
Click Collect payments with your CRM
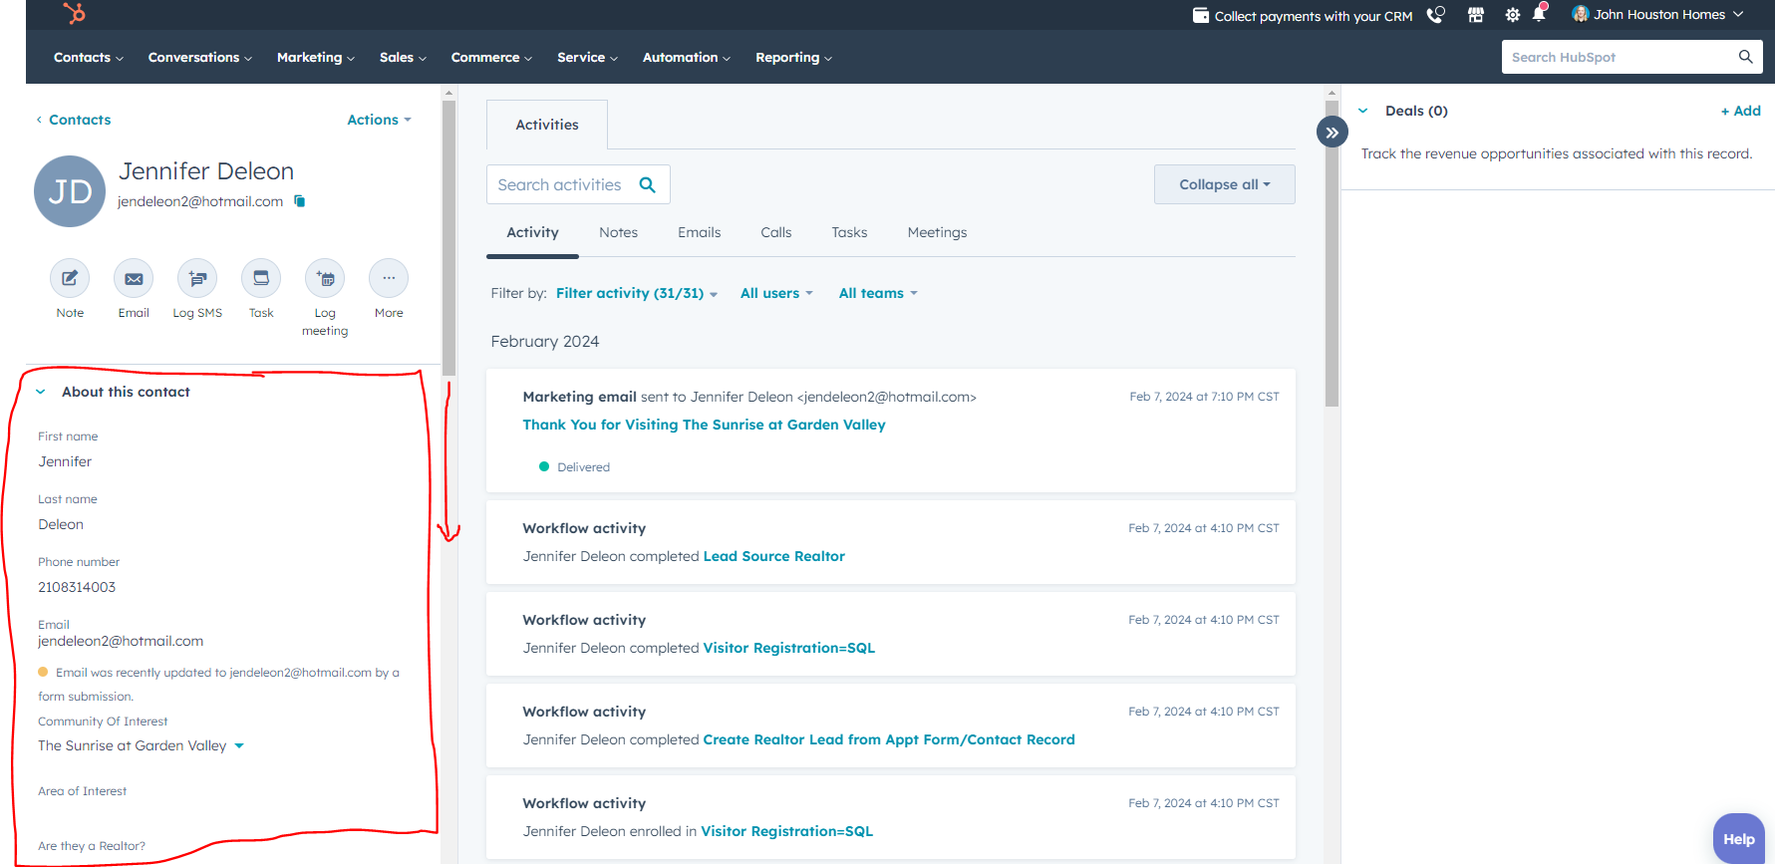pyautogui.click(x=1303, y=16)
